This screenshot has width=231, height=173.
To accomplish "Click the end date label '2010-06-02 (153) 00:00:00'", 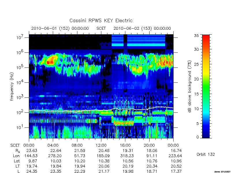I will pos(142,28).
